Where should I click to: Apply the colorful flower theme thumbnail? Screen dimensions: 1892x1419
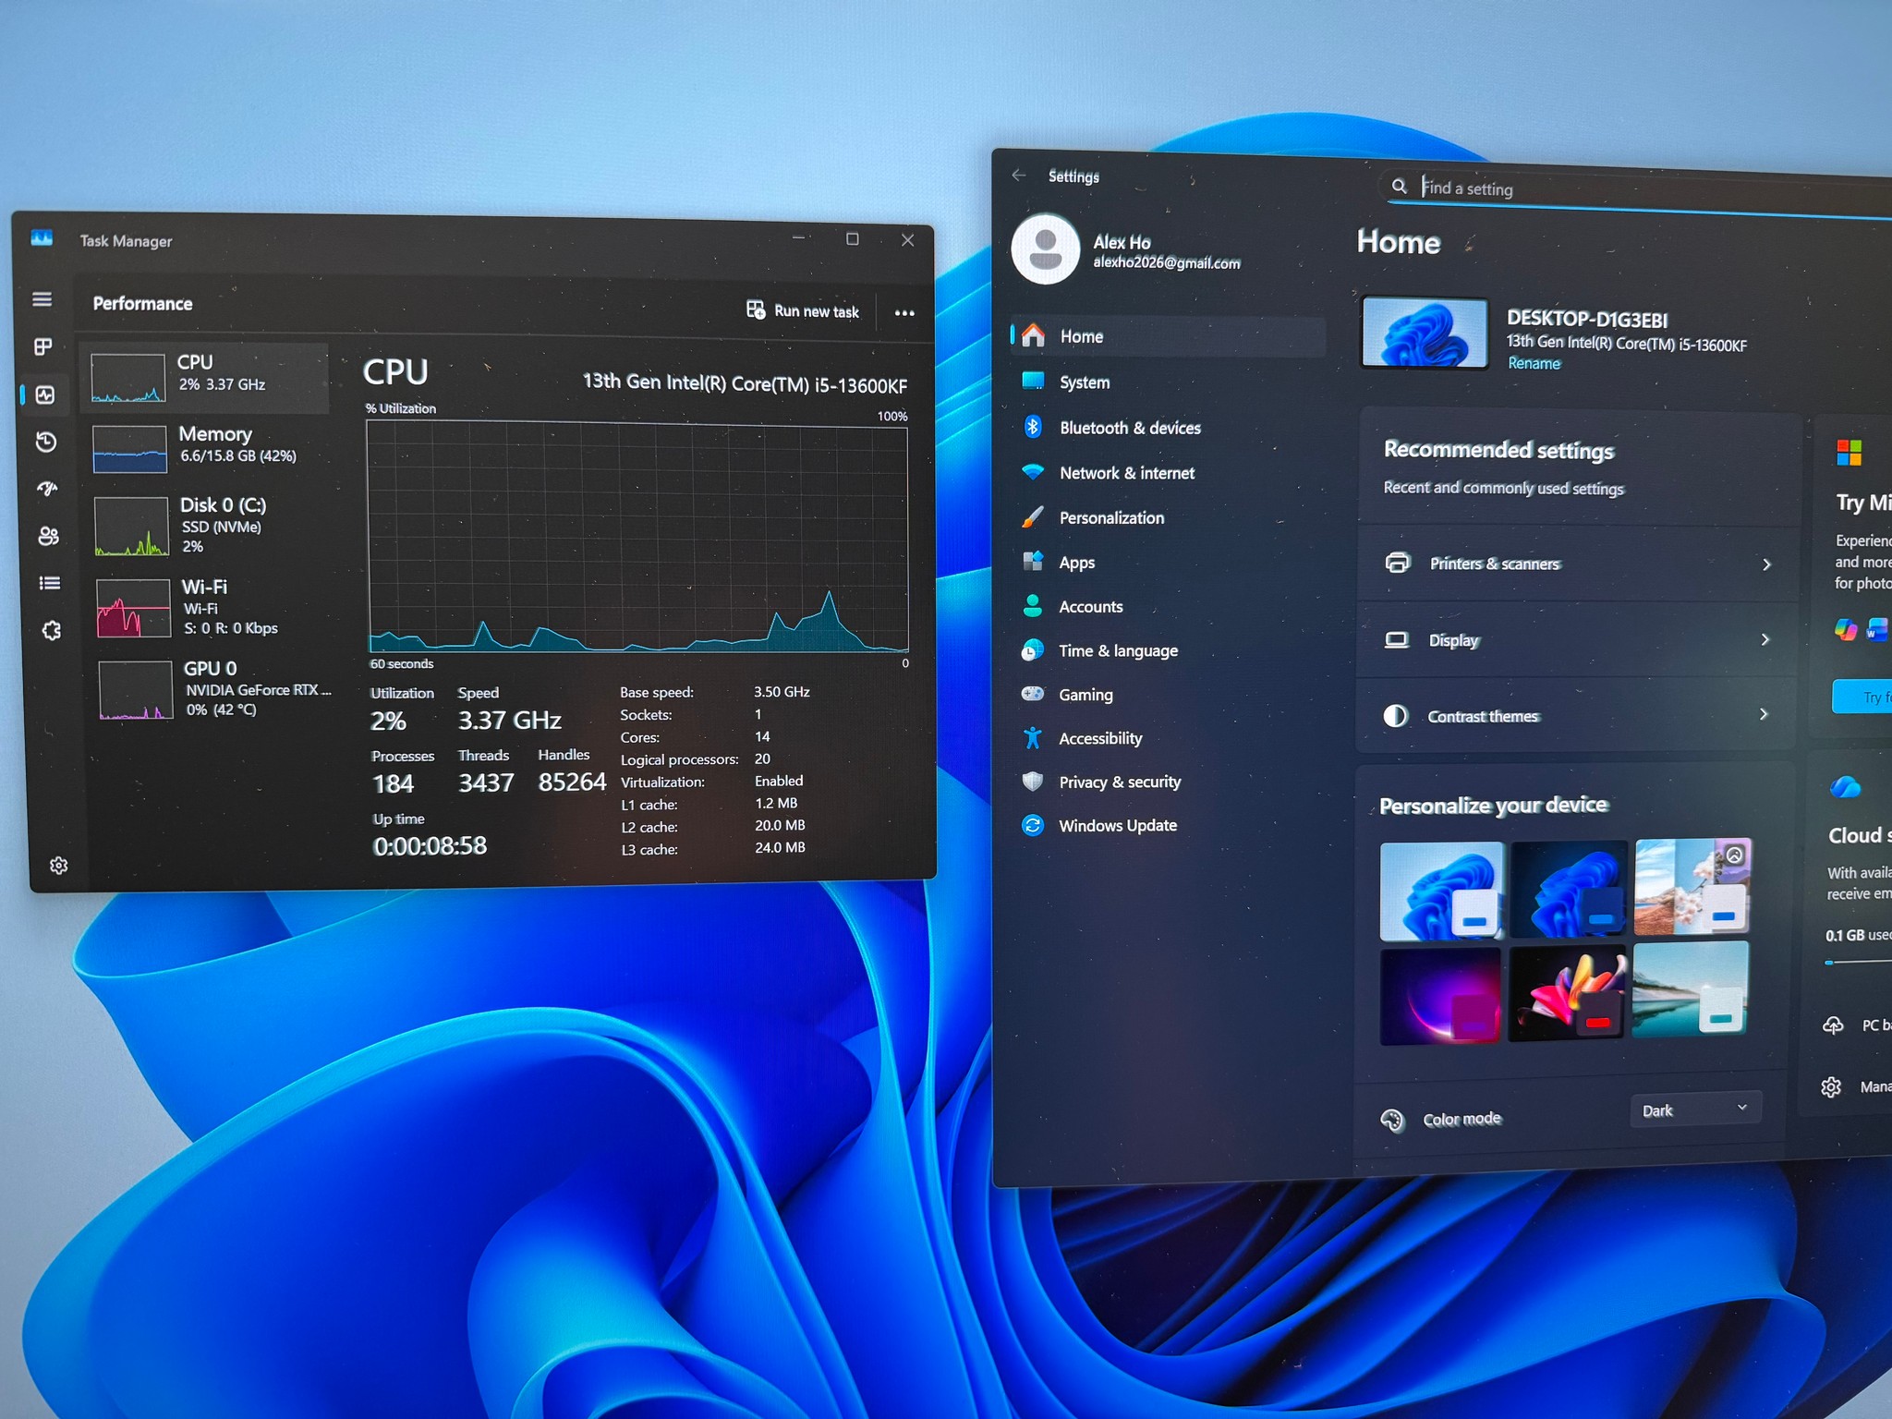pyautogui.click(x=1567, y=993)
